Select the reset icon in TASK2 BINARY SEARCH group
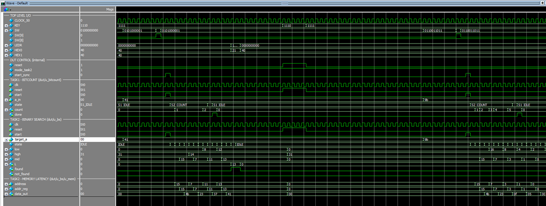This screenshot has height=206, width=546. point(11,129)
